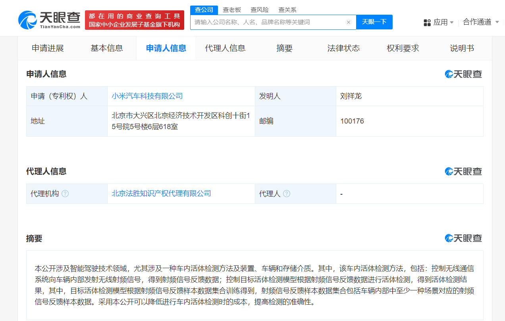This screenshot has height=321, width=505.
Task: Click the 代理人信息 section heading
Action: coord(46,171)
